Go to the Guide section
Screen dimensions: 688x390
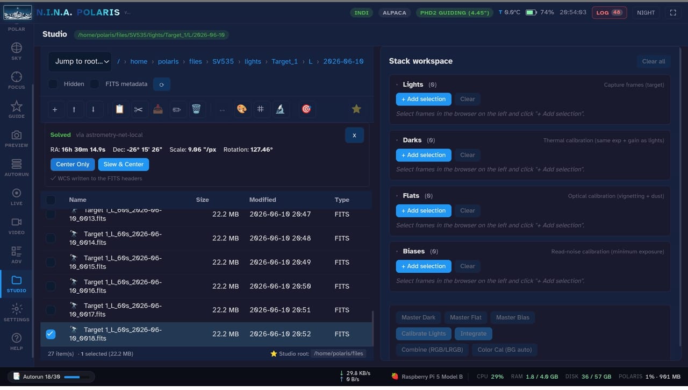coord(17,109)
